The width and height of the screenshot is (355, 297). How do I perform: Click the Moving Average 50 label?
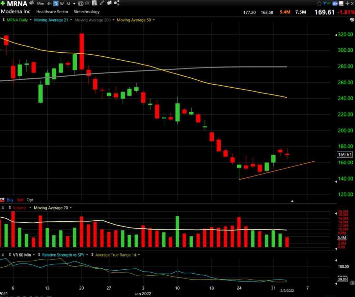point(134,20)
